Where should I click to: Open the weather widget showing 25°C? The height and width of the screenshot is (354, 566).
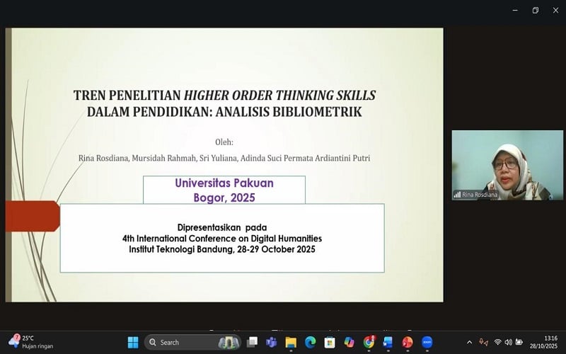pyautogui.click(x=28, y=343)
